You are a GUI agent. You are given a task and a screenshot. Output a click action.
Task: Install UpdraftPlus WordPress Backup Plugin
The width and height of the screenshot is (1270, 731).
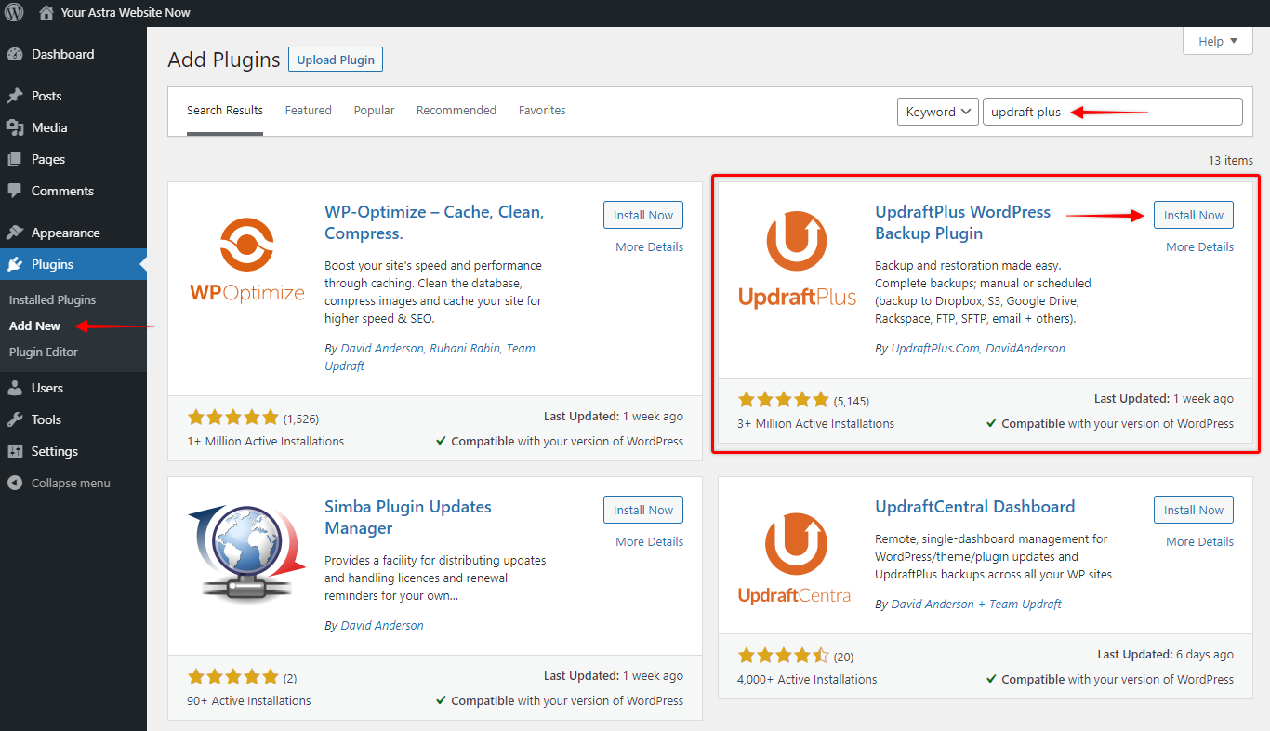pyautogui.click(x=1194, y=215)
